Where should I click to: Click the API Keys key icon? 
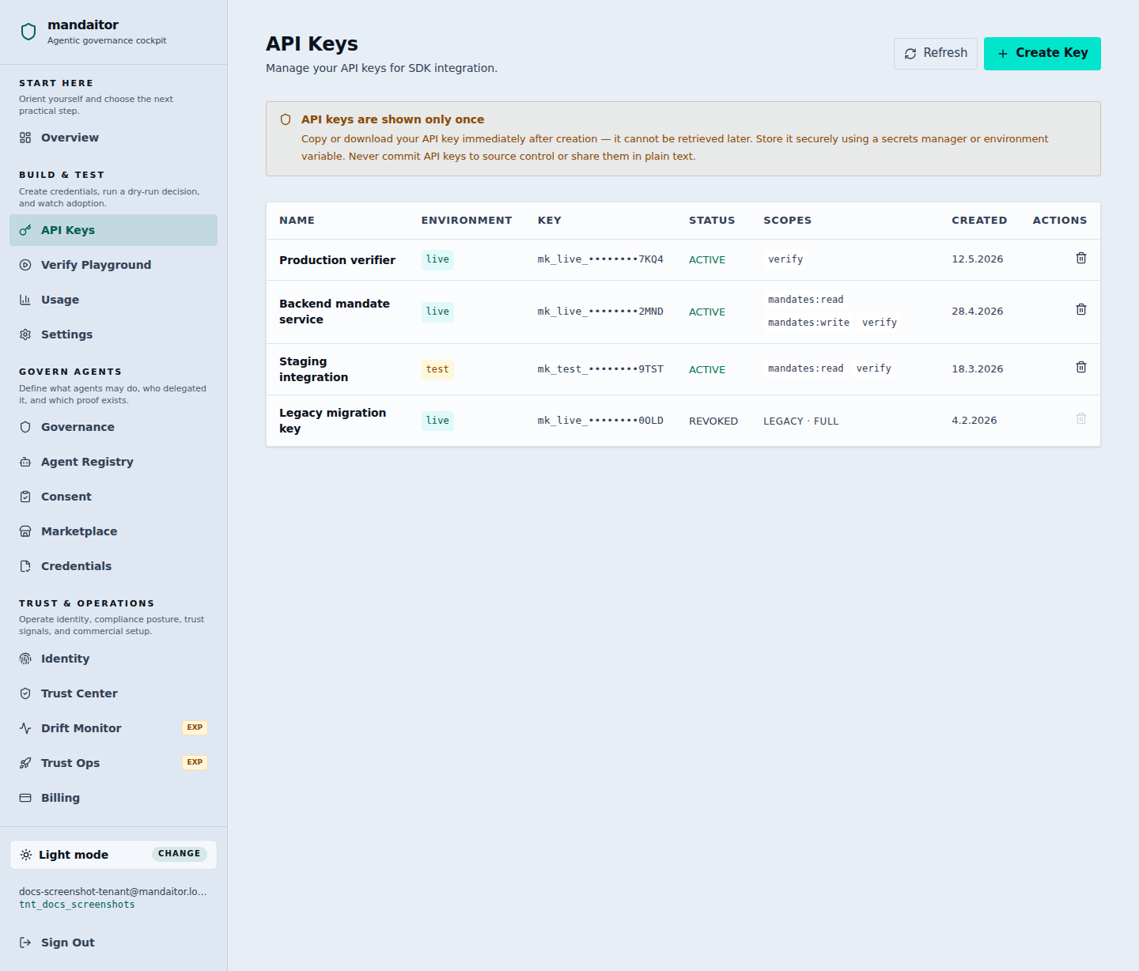pos(25,230)
